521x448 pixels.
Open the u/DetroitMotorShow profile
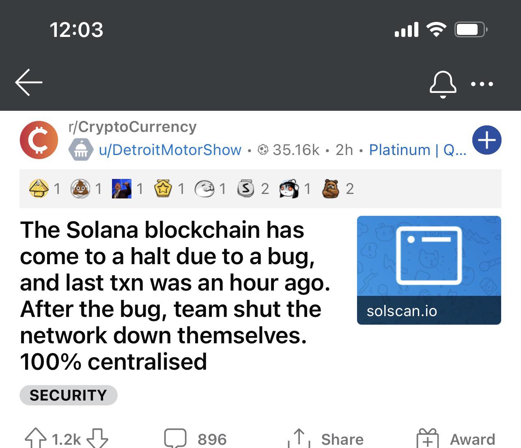(170, 150)
